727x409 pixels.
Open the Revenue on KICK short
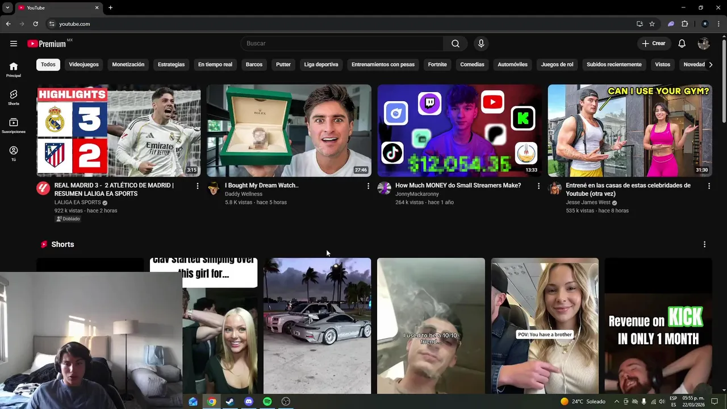click(x=658, y=325)
